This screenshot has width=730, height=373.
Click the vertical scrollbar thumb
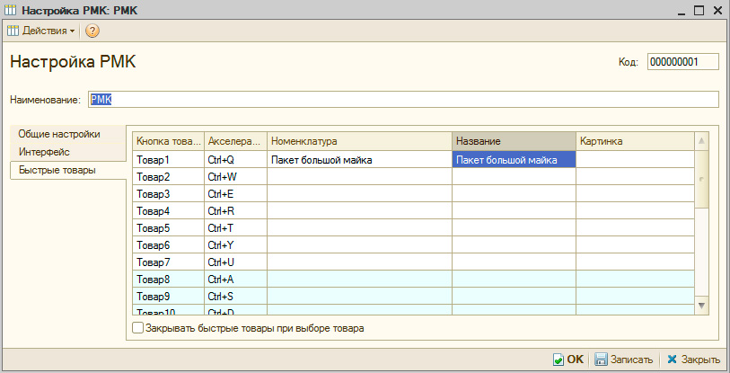tap(701, 179)
